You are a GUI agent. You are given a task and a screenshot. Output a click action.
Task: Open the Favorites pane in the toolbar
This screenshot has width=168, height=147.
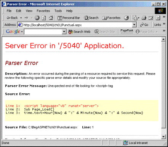[111, 18]
